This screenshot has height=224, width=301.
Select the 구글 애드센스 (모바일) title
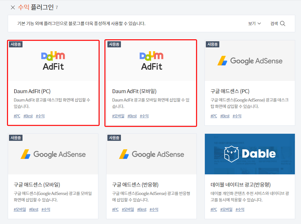click(37, 185)
